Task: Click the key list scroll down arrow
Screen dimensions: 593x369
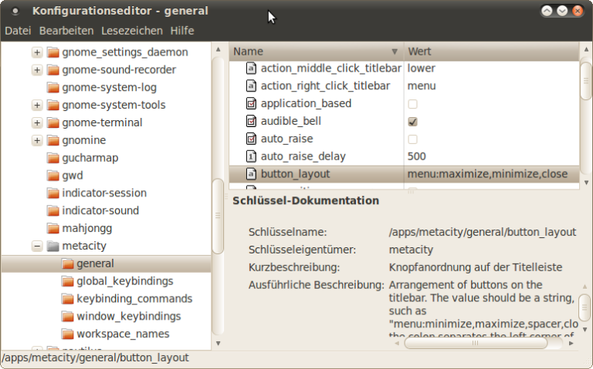Action: (x=586, y=183)
